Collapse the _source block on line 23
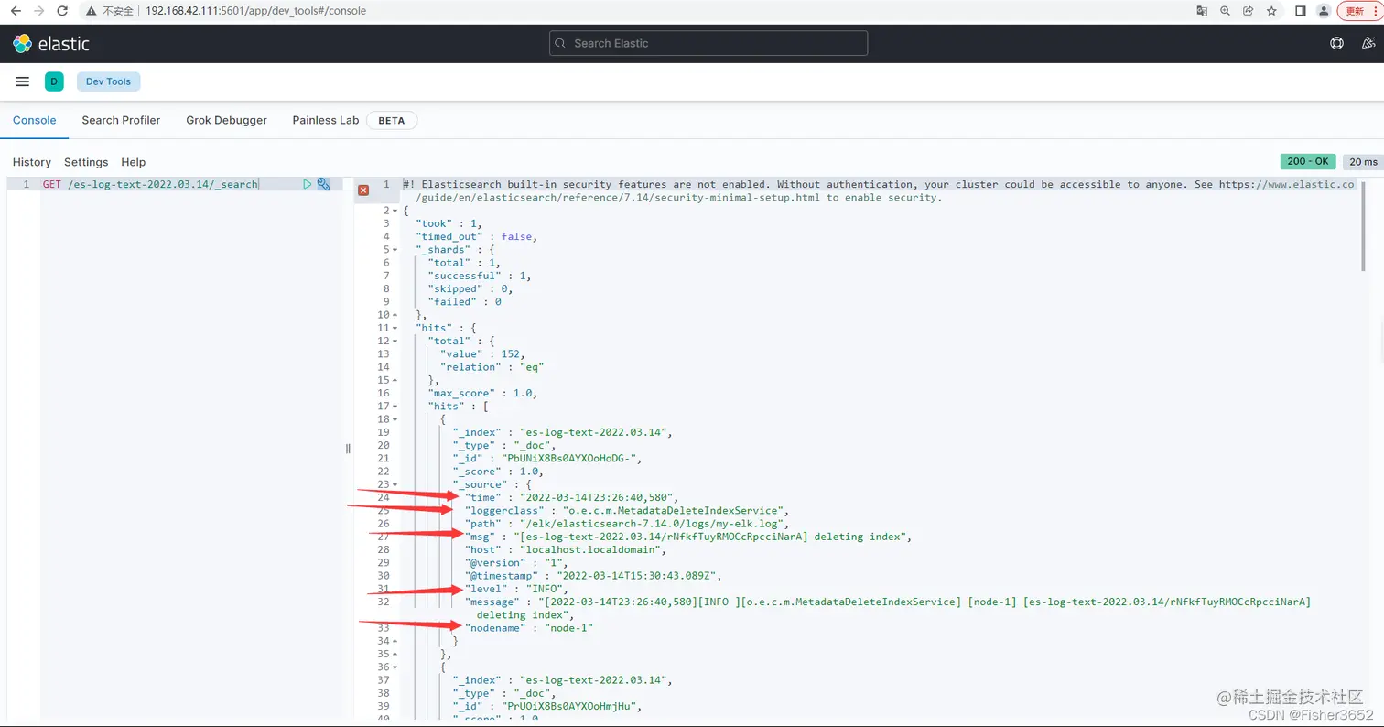1384x727 pixels. [395, 484]
